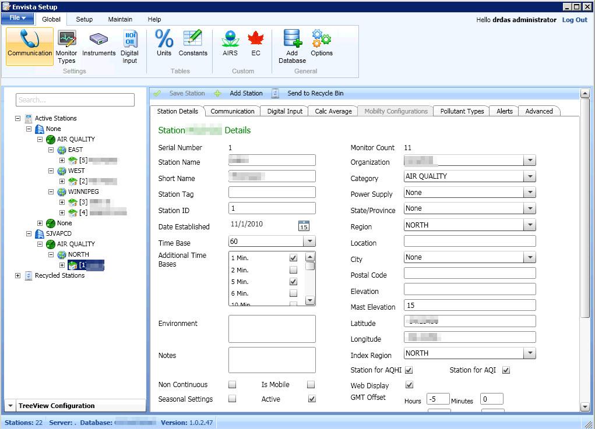The height and width of the screenshot is (429, 595).
Task: Select the Instruments ribbon icon
Action: tap(98, 44)
